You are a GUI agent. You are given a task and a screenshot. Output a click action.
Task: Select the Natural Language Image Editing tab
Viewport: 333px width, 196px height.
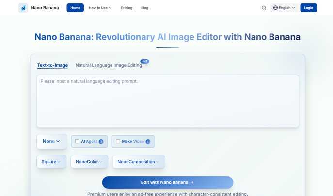tap(109, 65)
